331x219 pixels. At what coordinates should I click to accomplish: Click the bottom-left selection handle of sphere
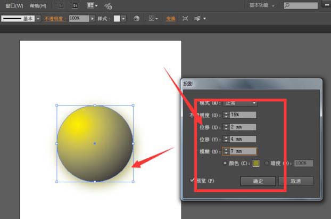(56, 182)
